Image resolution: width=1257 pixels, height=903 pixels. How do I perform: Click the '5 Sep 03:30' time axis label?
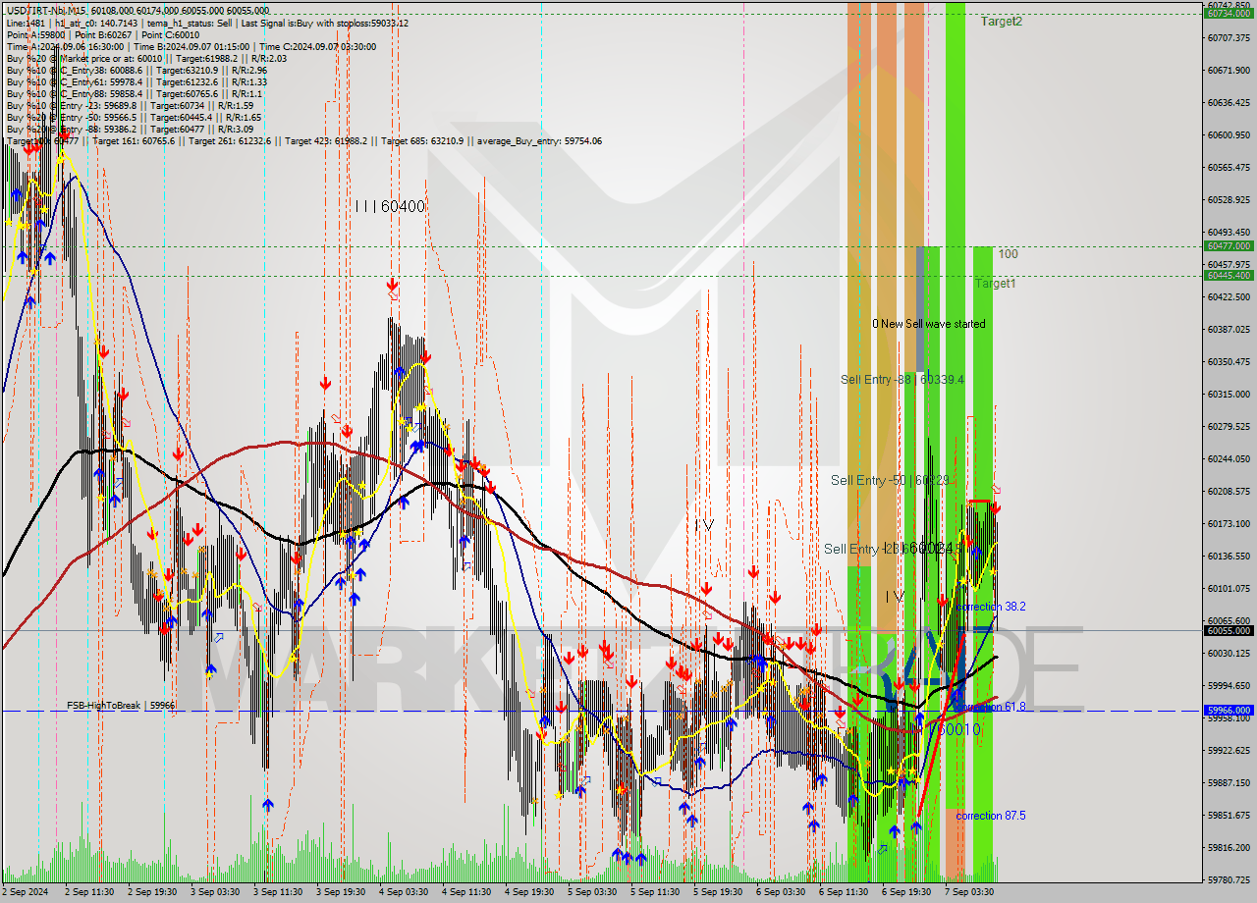591,892
